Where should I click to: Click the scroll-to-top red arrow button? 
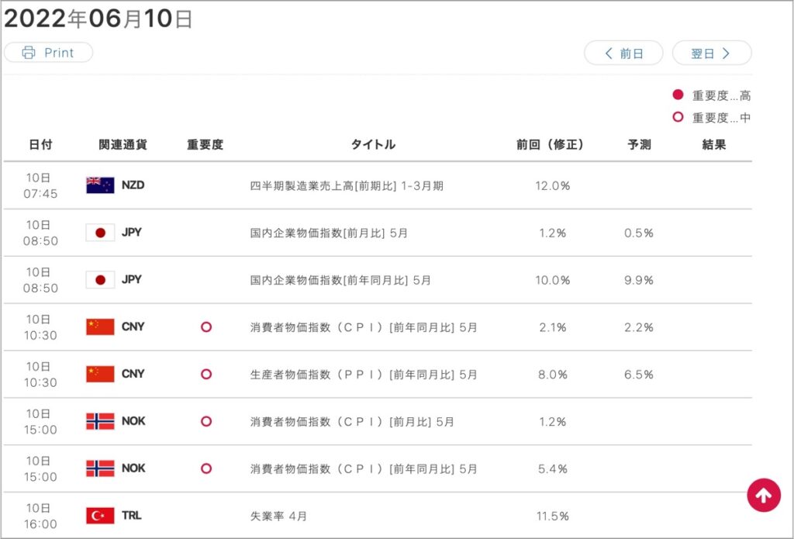(764, 496)
